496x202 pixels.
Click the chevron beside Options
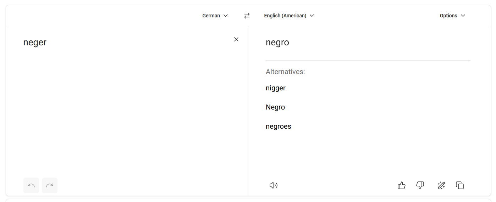[x=463, y=16]
